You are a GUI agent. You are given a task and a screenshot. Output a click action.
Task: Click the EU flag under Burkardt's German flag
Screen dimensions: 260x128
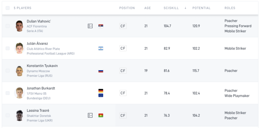[x=101, y=95]
